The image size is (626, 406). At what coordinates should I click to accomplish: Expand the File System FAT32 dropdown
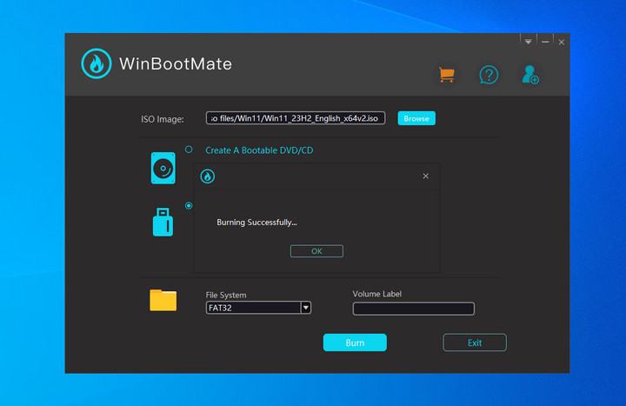tap(305, 308)
